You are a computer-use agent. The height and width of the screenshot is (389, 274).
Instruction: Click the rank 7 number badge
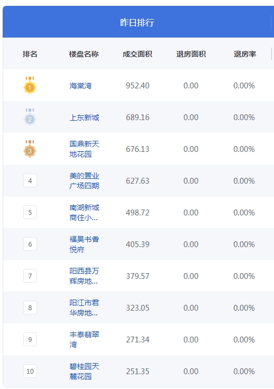pos(30,276)
